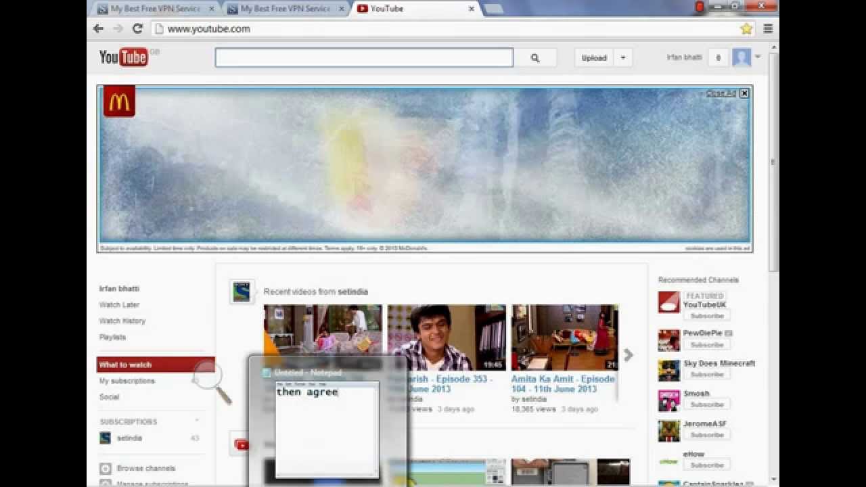Subscribe to JeromeASF

(707, 435)
